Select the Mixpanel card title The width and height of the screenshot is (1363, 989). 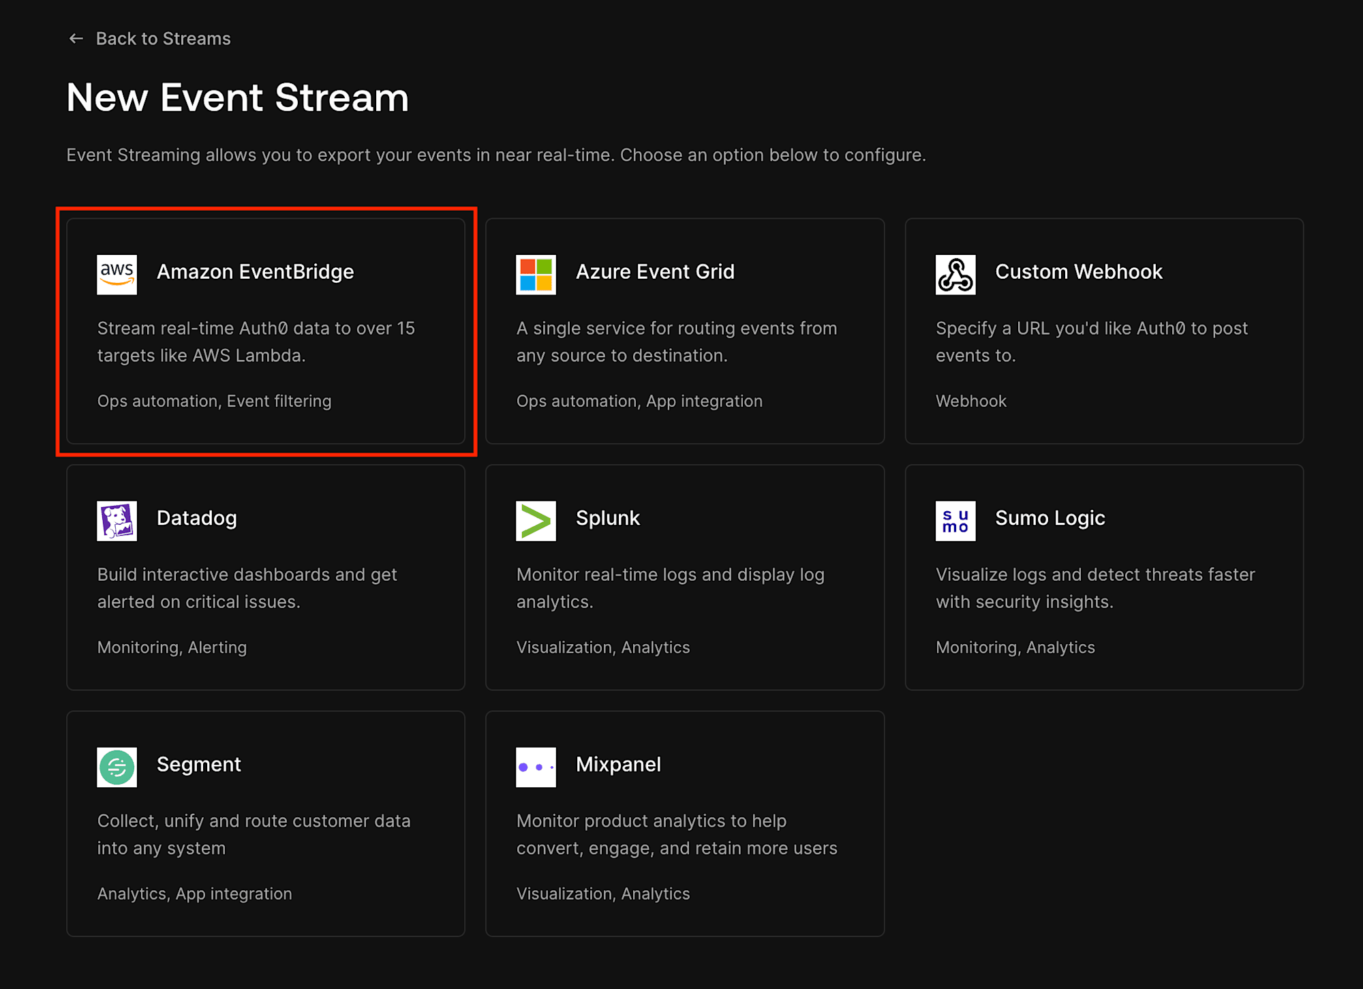(618, 765)
